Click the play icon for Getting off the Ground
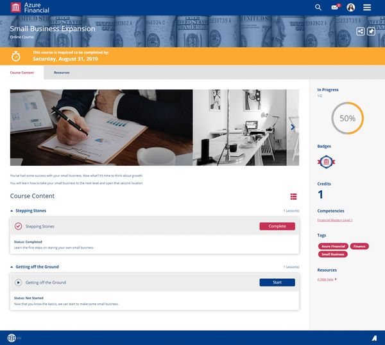The image size is (385, 345). tap(18, 283)
